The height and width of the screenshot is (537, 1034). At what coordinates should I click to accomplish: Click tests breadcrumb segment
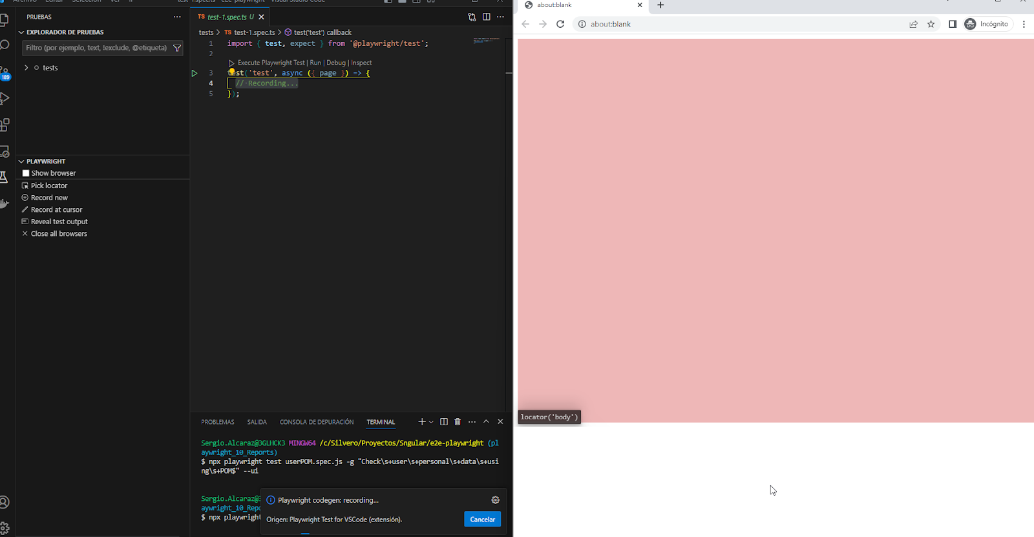[206, 32]
